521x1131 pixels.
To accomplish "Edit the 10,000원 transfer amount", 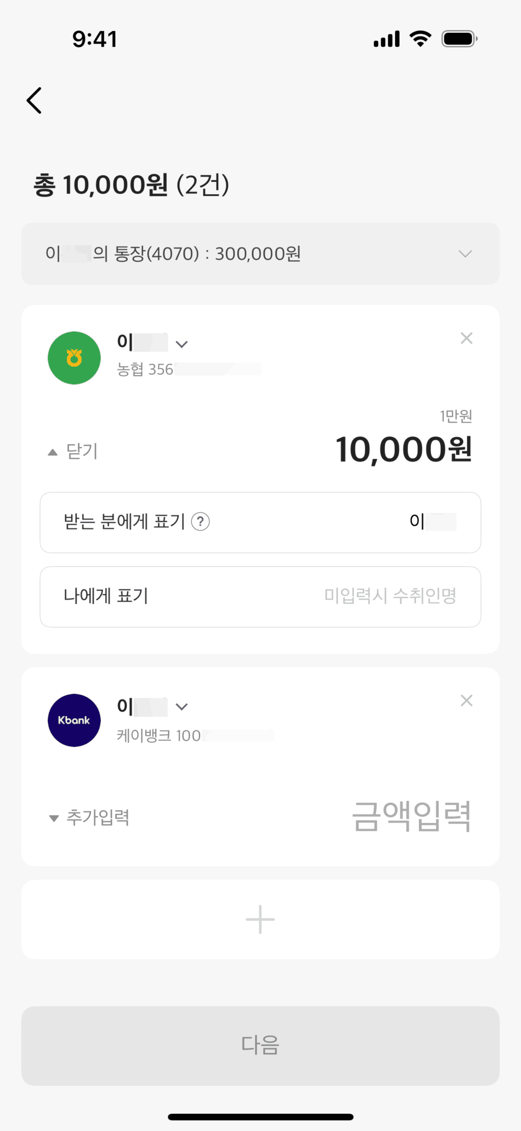I will click(404, 450).
